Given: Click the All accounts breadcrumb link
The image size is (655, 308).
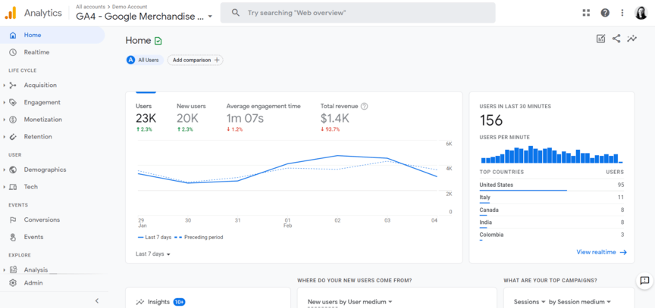Looking at the screenshot, I should coord(91,7).
